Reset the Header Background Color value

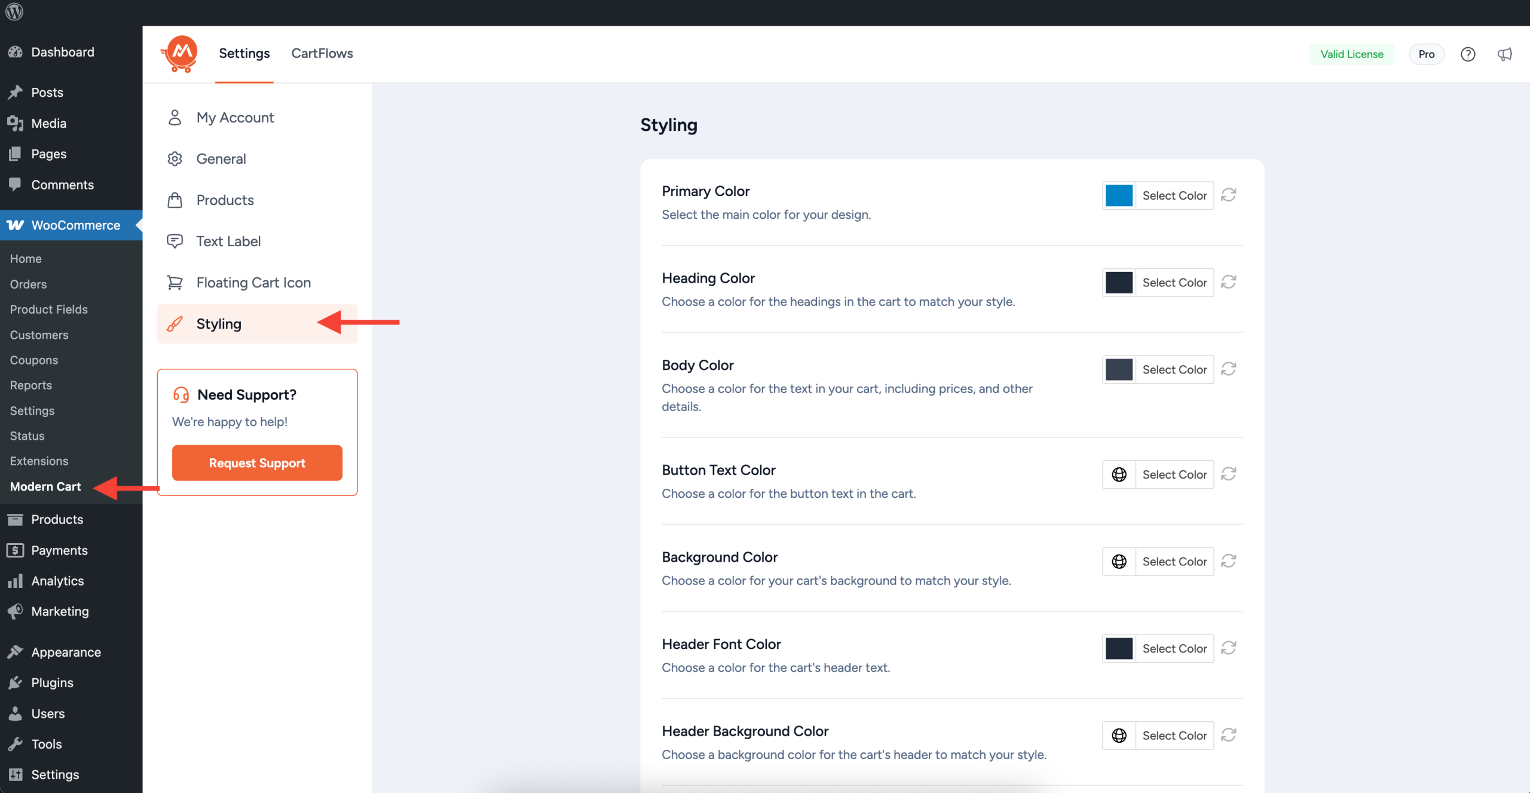1229,735
